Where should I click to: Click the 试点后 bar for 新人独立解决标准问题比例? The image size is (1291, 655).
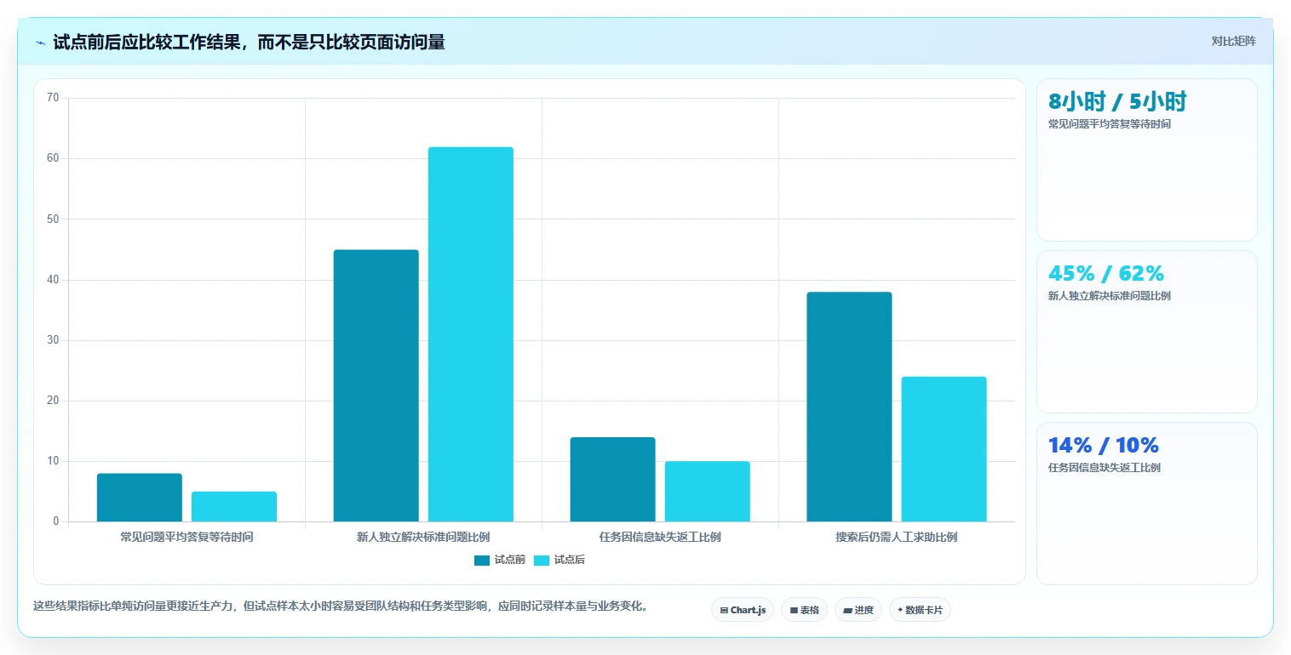tap(471, 334)
